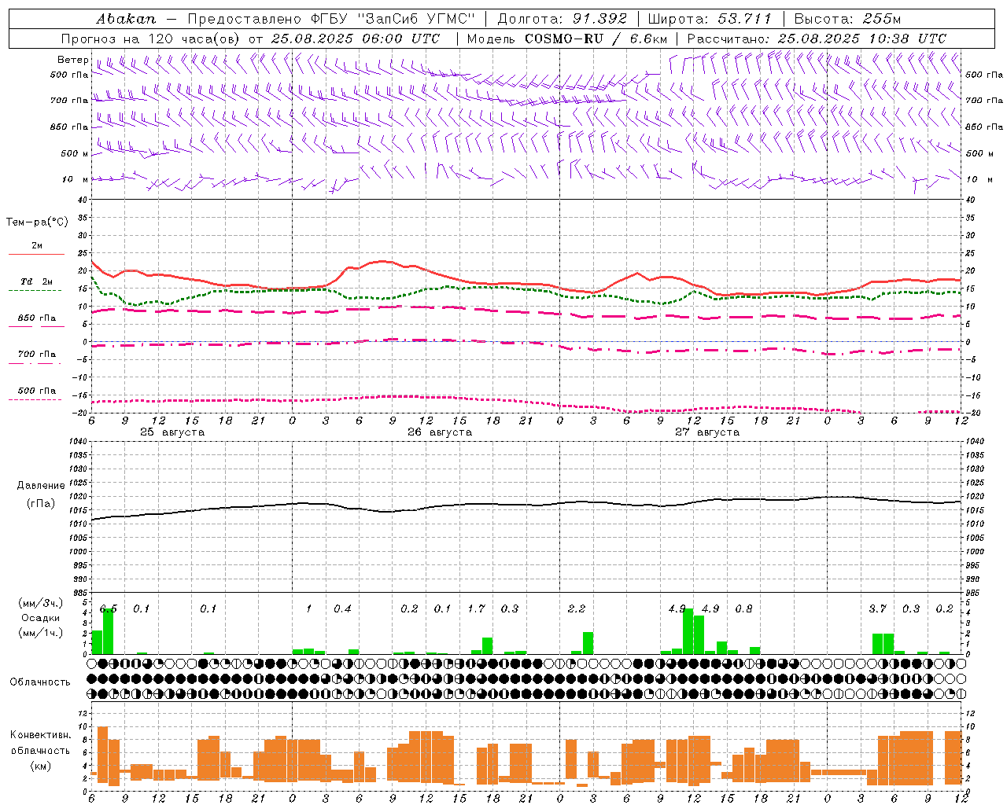The image size is (1007, 805).
Task: Click the "Конвективн." convective cloud label
Action: click(x=41, y=736)
